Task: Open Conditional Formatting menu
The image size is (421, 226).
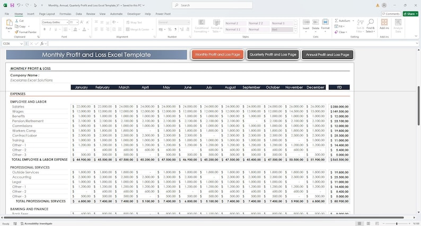Action: point(201,26)
